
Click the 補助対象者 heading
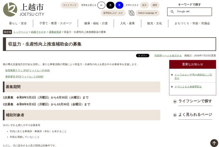tap(81, 115)
